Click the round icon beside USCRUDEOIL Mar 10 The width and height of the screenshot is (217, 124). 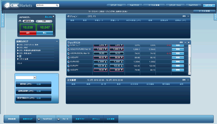68,53
